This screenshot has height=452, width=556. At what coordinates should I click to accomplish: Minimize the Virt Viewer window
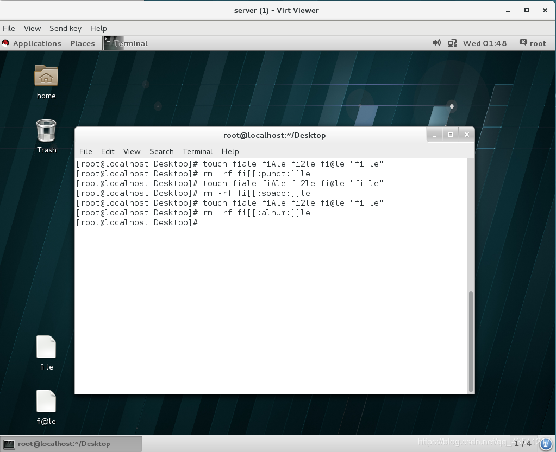click(508, 11)
